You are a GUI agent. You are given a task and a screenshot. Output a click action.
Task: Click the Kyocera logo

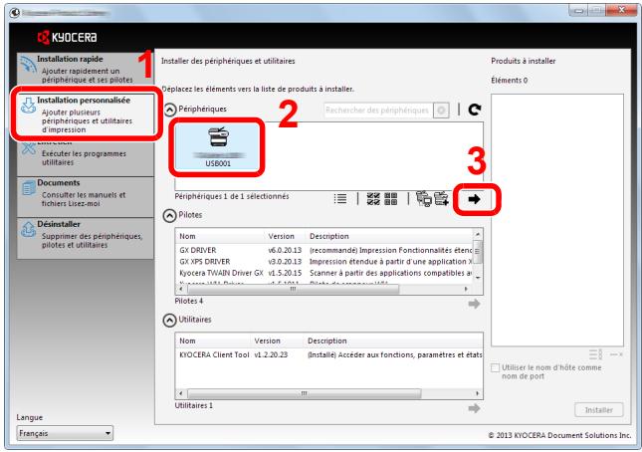(67, 37)
